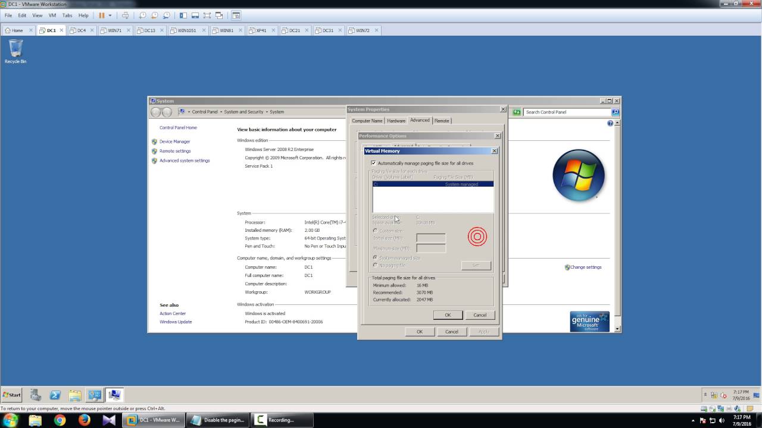
Task: Open PowerShell from the guest taskbar
Action: tap(55, 395)
